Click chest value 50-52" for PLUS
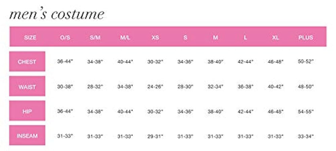The width and height of the screenshot is (336, 151). pyautogui.click(x=305, y=62)
